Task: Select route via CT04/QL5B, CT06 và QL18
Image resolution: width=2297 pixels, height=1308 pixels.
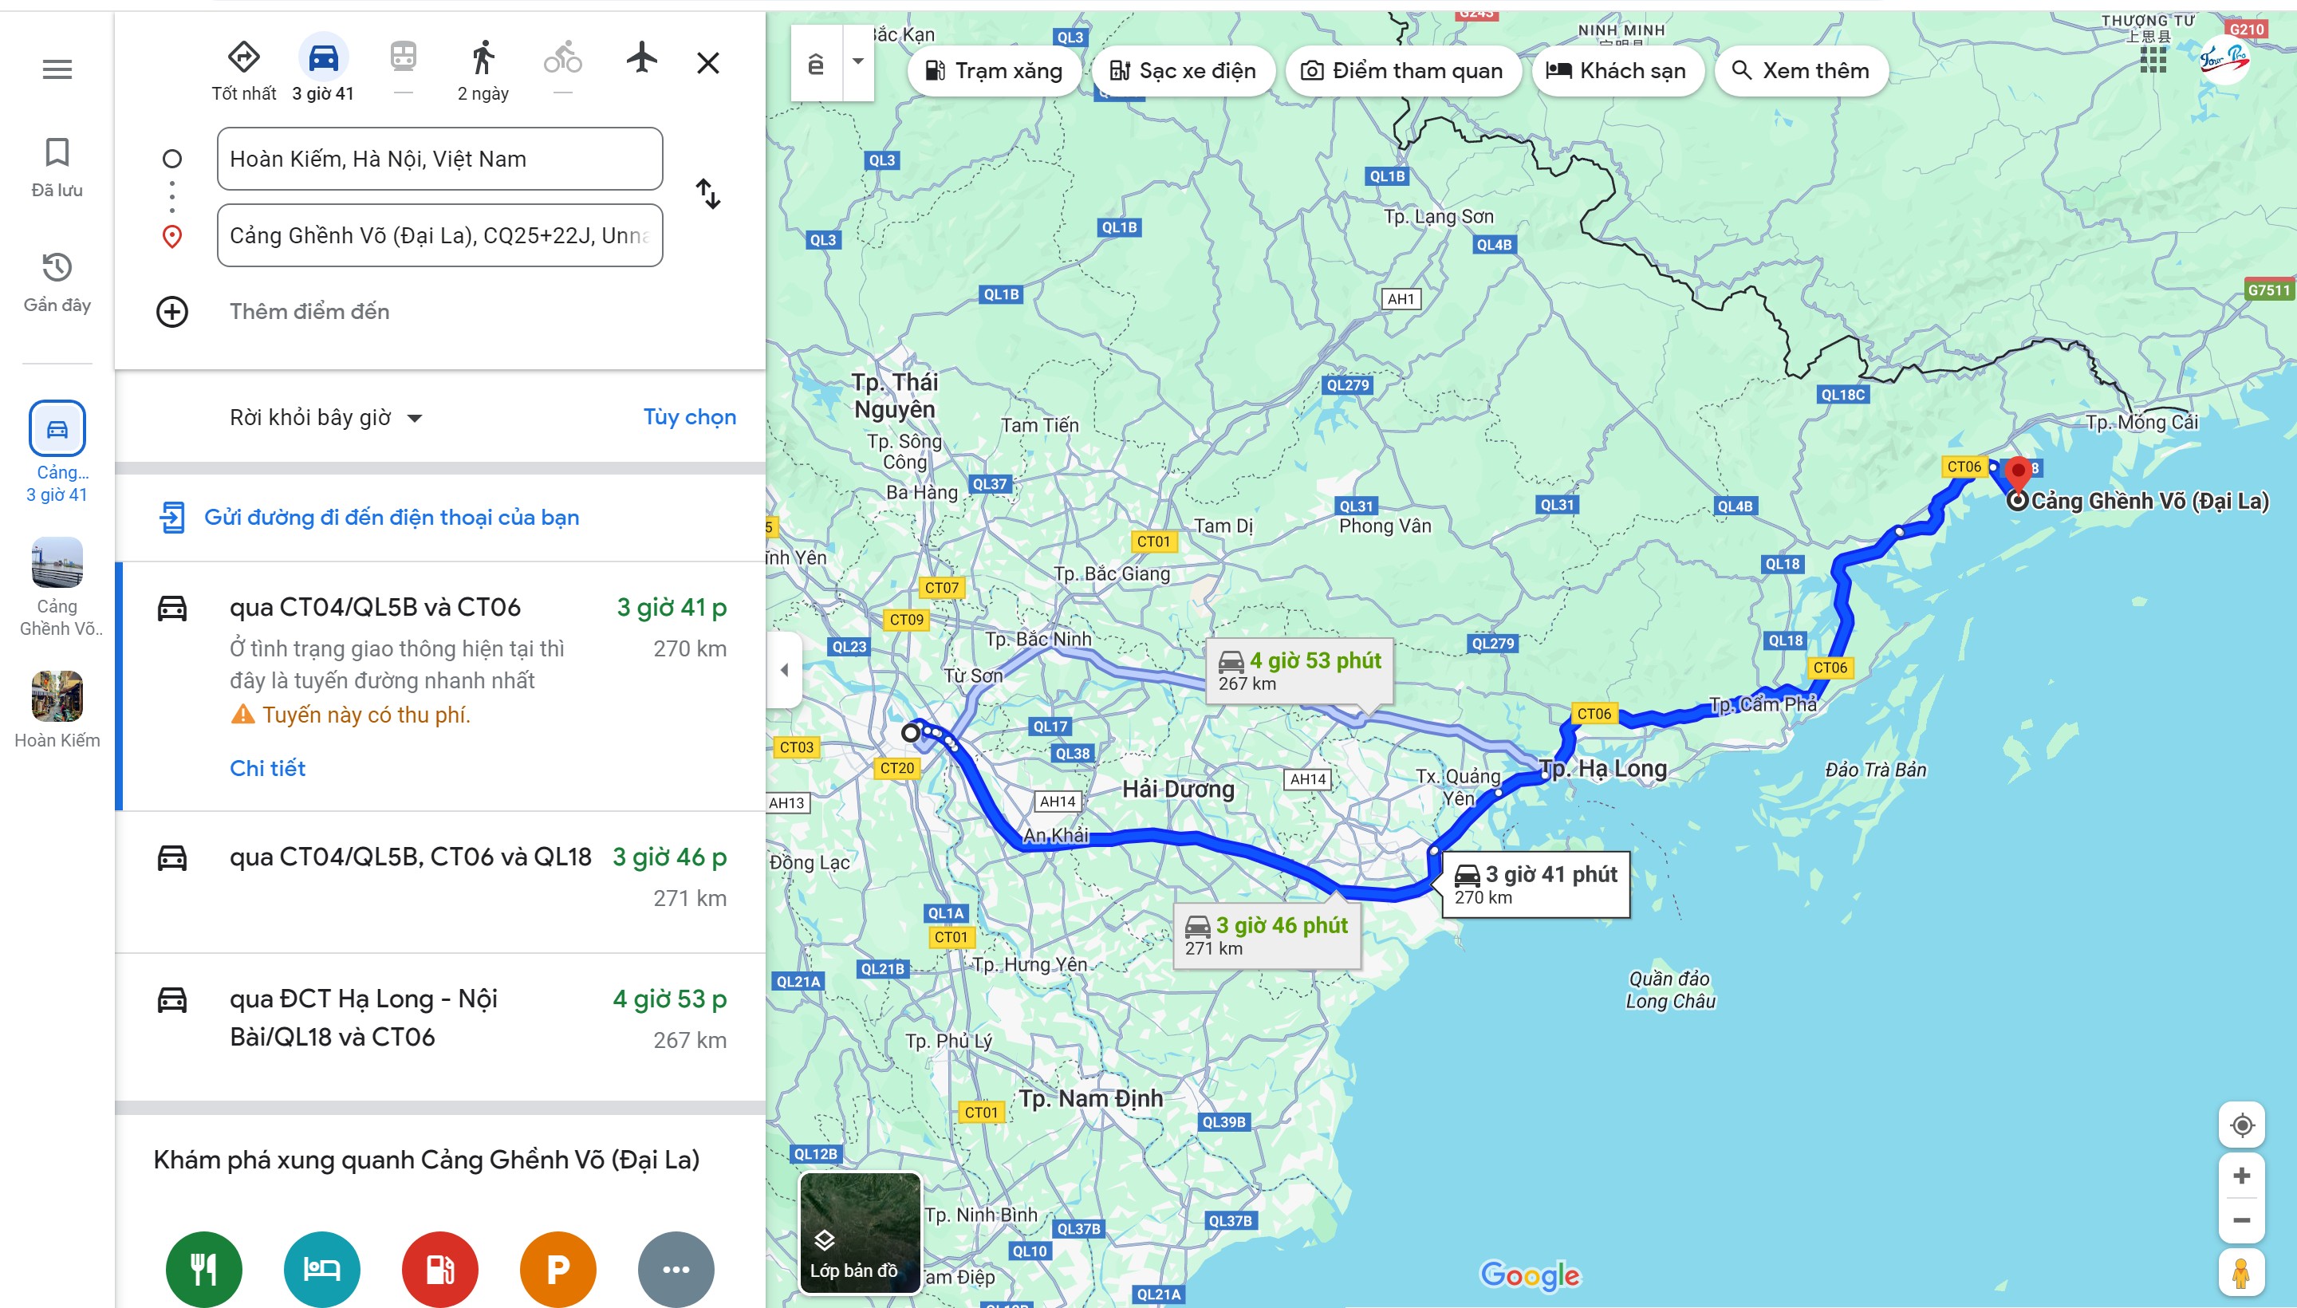Action: coord(441,881)
